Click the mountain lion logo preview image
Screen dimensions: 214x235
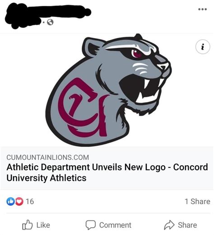[x=108, y=90]
